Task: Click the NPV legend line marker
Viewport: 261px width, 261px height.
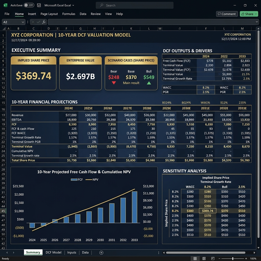Action: click(x=89, y=180)
